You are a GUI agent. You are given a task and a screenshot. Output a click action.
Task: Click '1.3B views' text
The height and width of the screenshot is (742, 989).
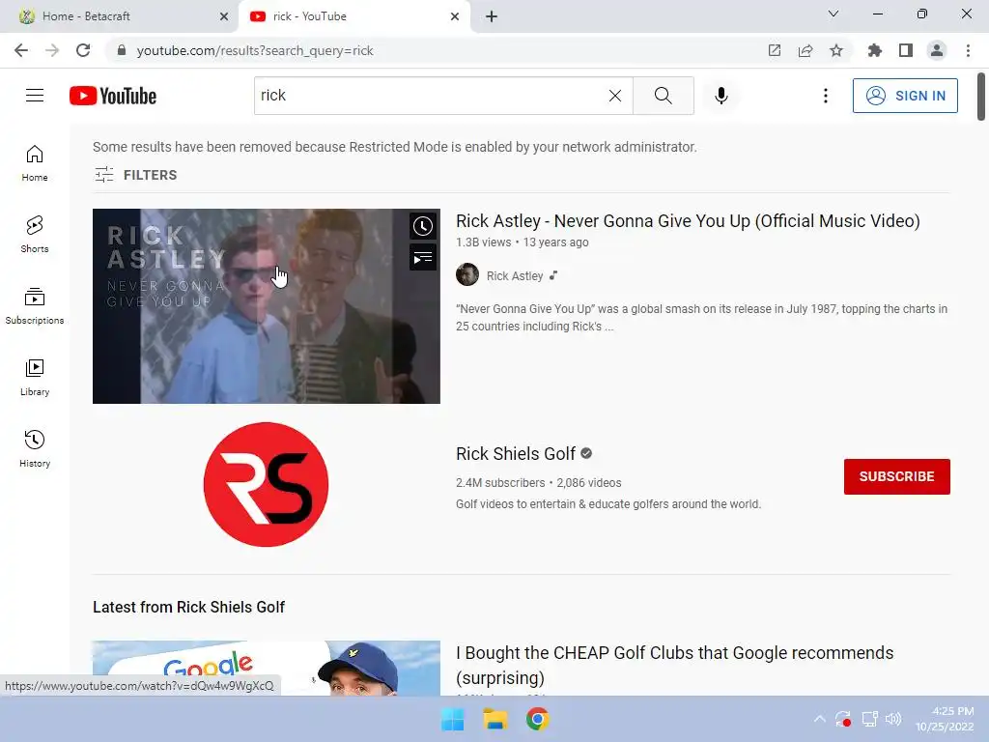483,243
